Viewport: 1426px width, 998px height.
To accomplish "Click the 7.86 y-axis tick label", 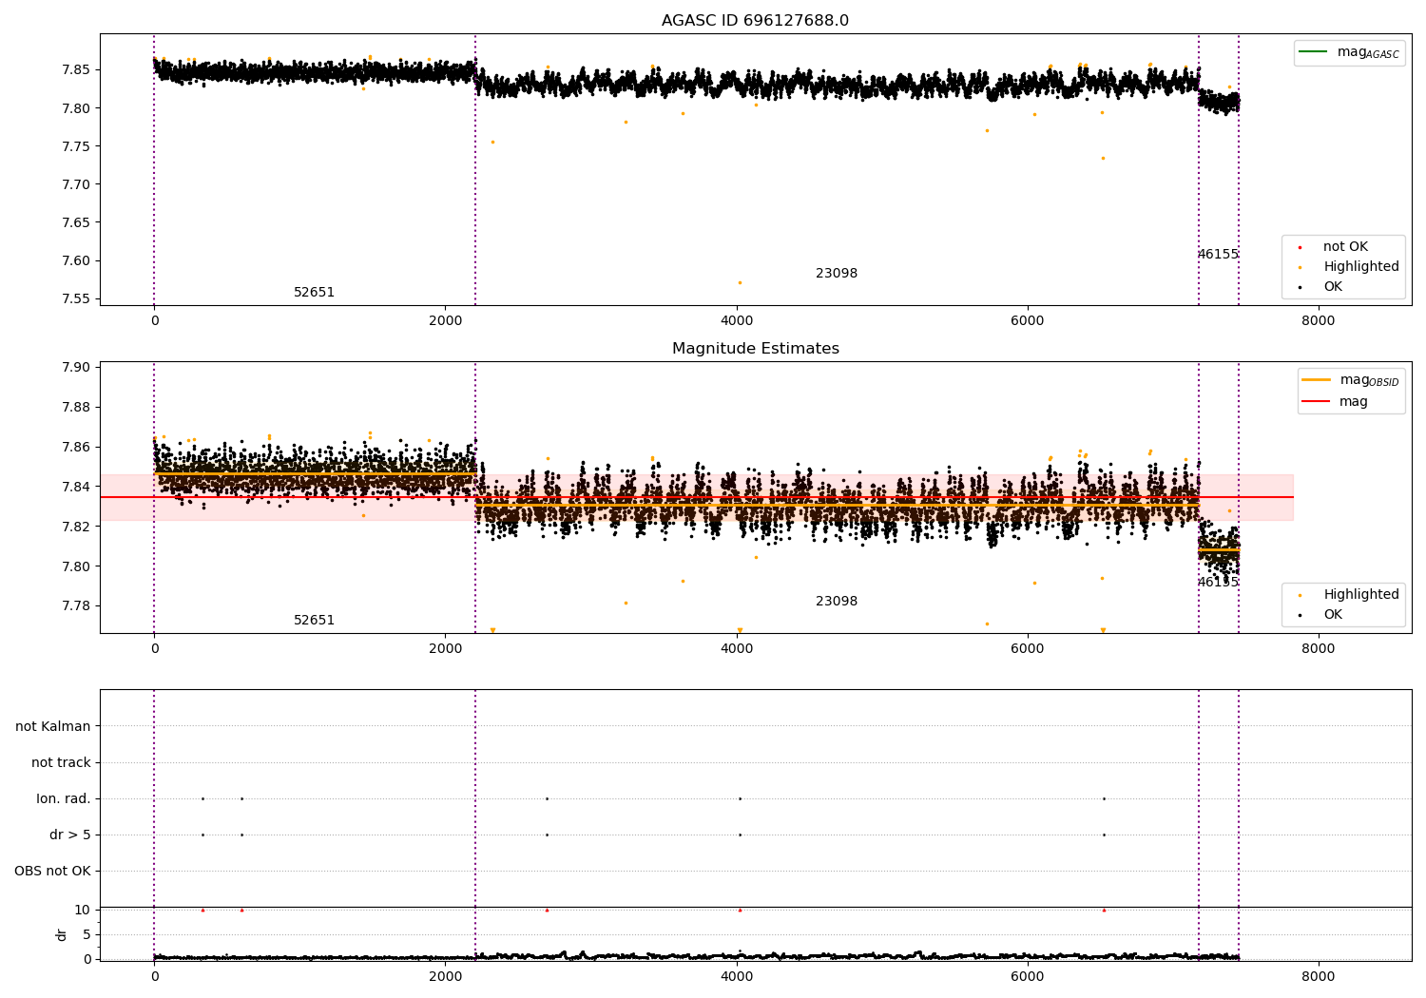I will tap(76, 447).
